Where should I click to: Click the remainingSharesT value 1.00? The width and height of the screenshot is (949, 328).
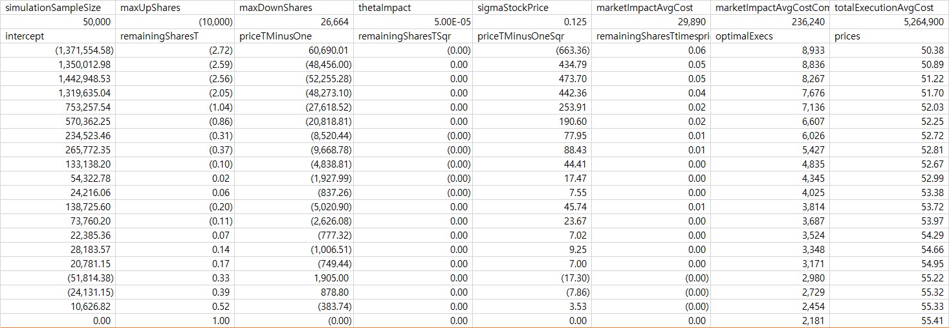[x=176, y=321]
